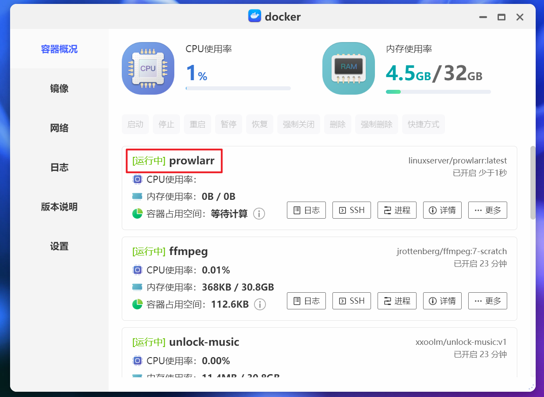Open 更多 options for prowlarr
This screenshot has height=397, width=544.
(488, 210)
